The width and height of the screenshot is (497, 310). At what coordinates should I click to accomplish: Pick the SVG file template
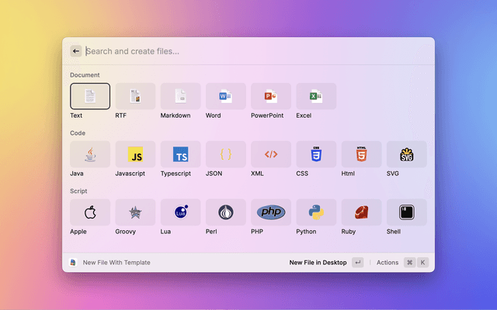tap(406, 154)
